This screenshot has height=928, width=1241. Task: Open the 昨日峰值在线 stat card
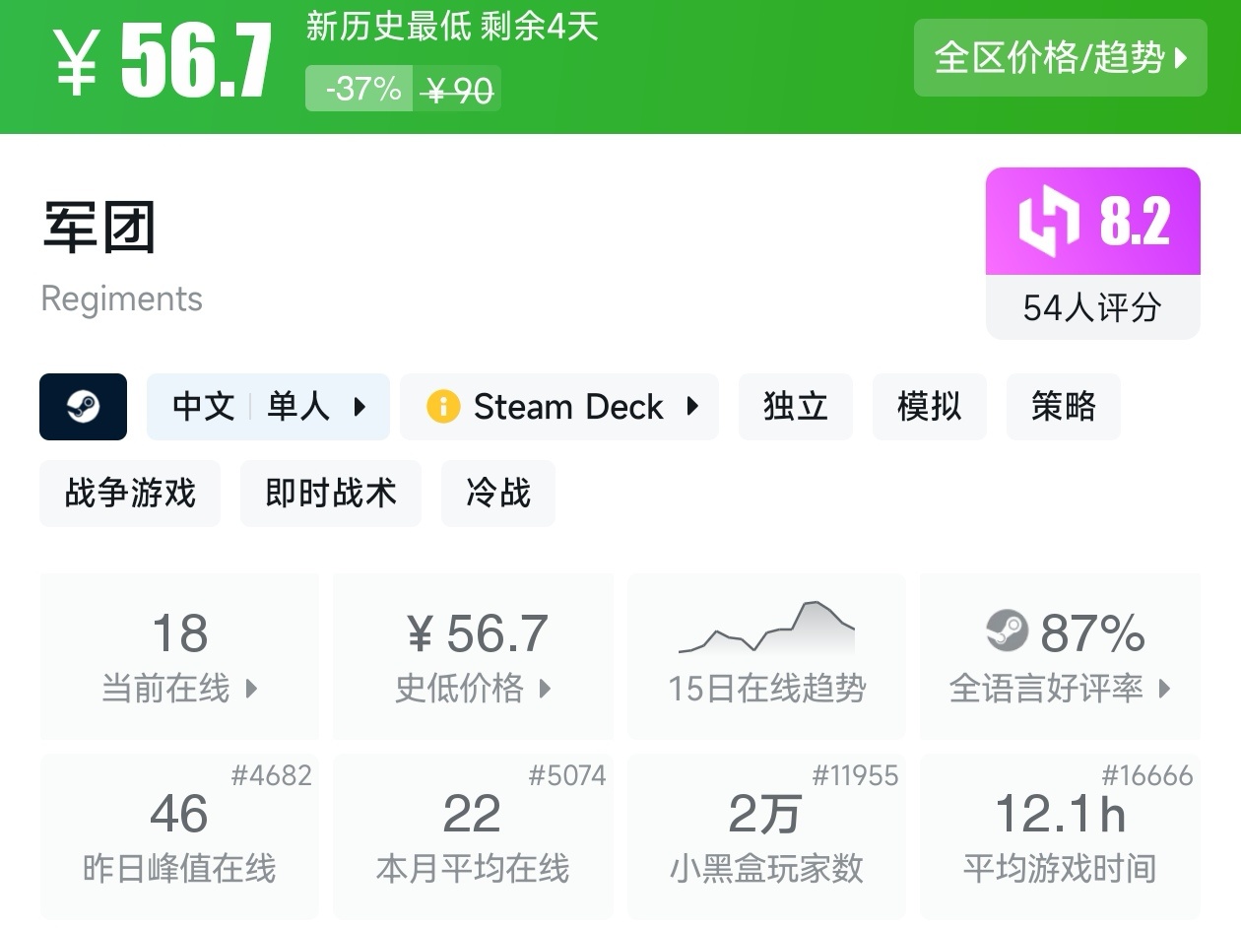pyautogui.click(x=179, y=836)
